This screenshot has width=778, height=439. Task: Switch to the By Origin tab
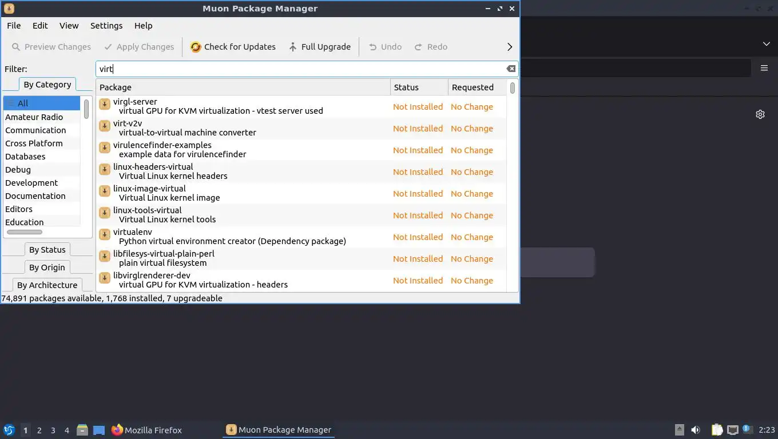(x=47, y=268)
